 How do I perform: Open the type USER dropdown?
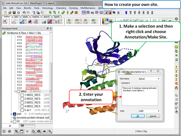point(149,111)
